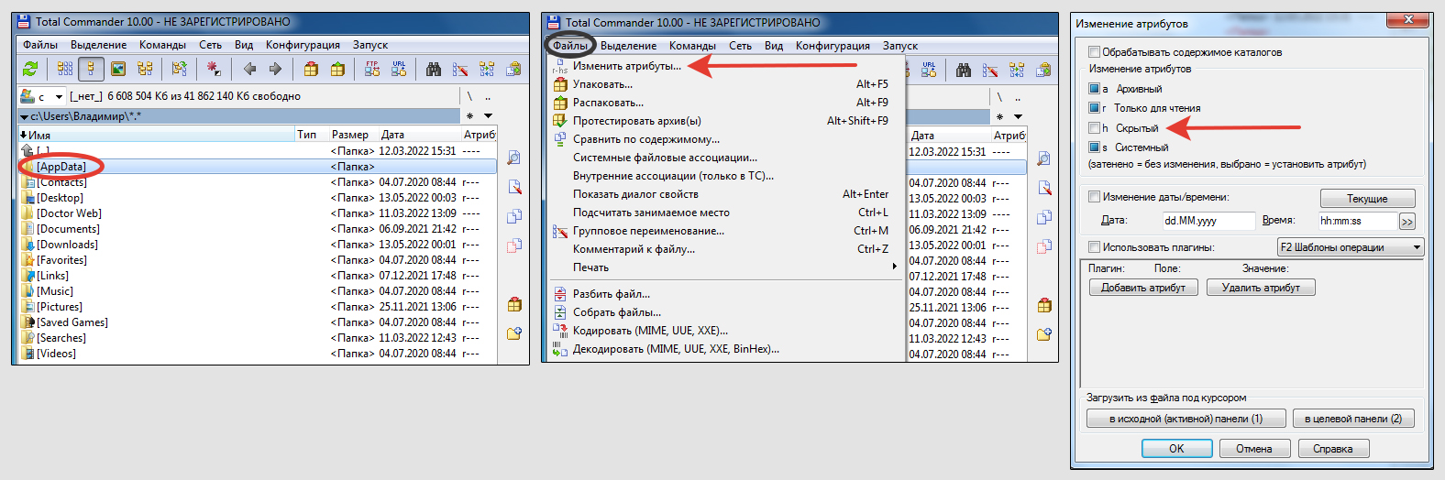The image size is (1445, 480).
Task: Click the FTP connect toolbar icon
Action: point(372,69)
